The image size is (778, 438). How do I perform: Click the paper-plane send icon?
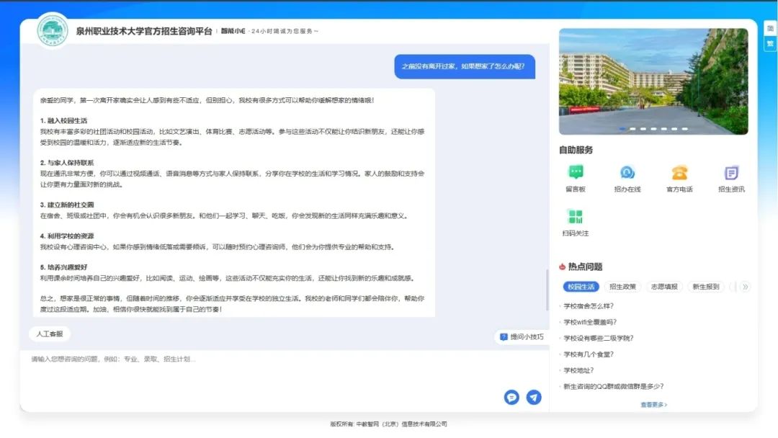(534, 397)
